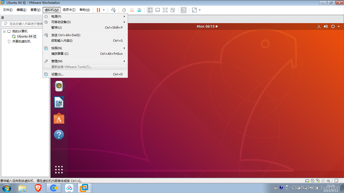This screenshot has height=193, width=344.
Task: Select 共享的虚拟机 in the library
Action: [x=21, y=41]
